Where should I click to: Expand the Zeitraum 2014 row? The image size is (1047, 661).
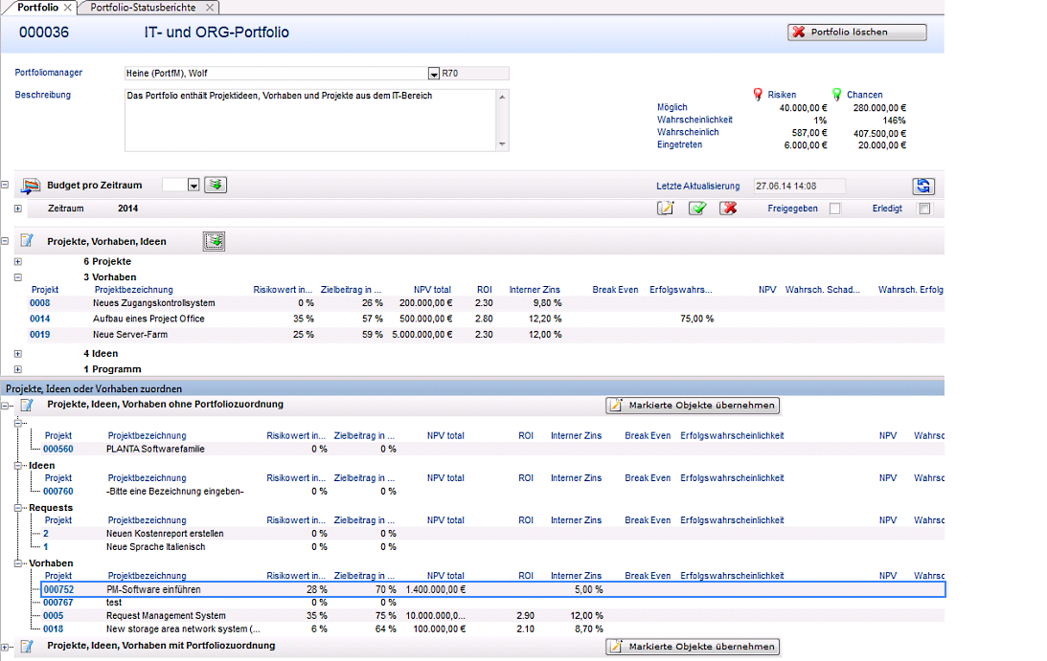click(x=18, y=209)
